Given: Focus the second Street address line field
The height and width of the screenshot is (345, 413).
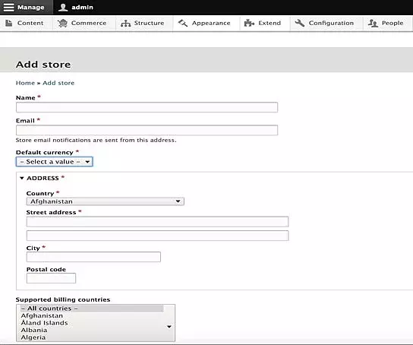Looking at the screenshot, I should point(157,236).
